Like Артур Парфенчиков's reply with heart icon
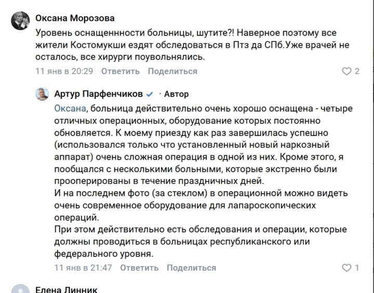 point(347,268)
